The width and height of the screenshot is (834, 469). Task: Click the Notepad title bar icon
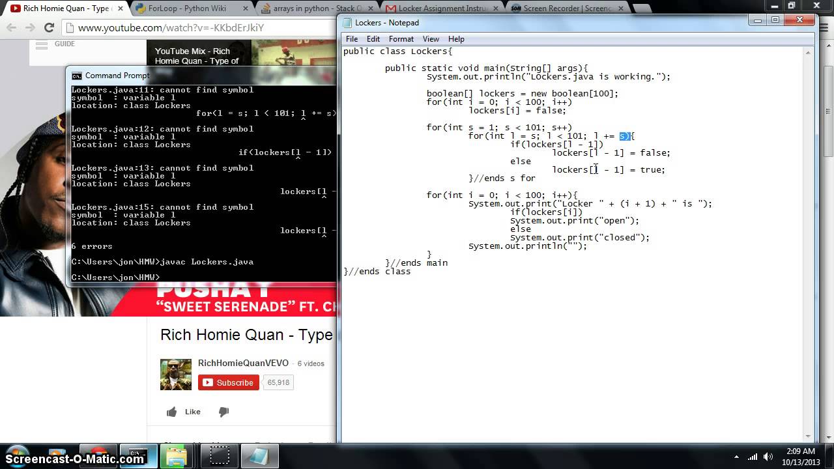pyautogui.click(x=347, y=23)
